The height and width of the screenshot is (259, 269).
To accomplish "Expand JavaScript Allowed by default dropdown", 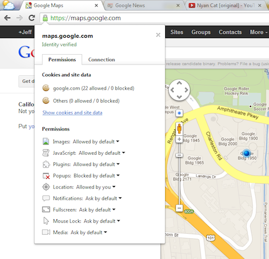I will pos(102,153).
